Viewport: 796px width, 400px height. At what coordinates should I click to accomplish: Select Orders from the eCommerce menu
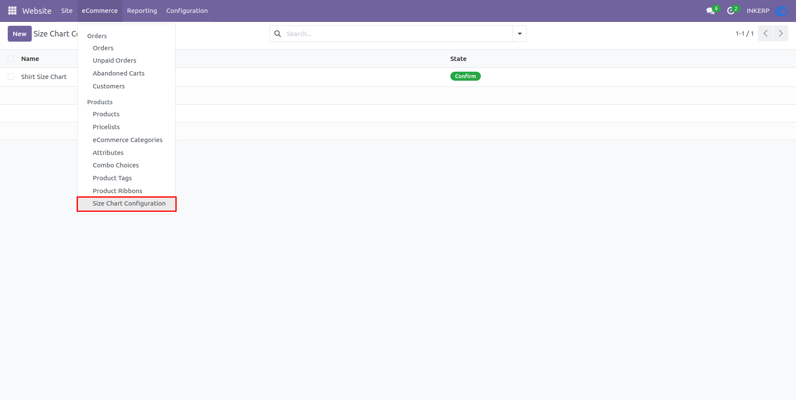pos(103,48)
